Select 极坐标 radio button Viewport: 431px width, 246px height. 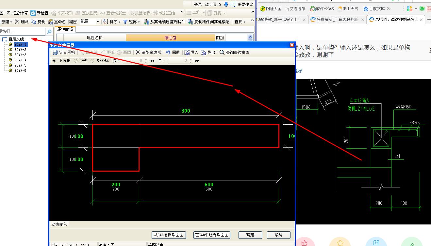[x=92, y=61]
